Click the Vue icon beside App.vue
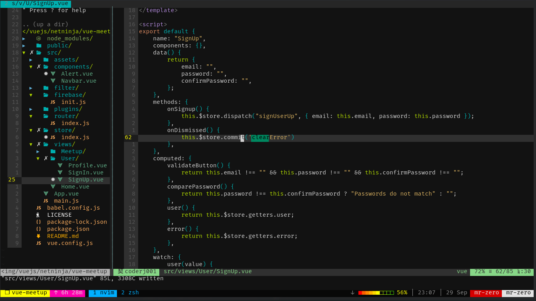This screenshot has height=301, width=536. [x=46, y=194]
